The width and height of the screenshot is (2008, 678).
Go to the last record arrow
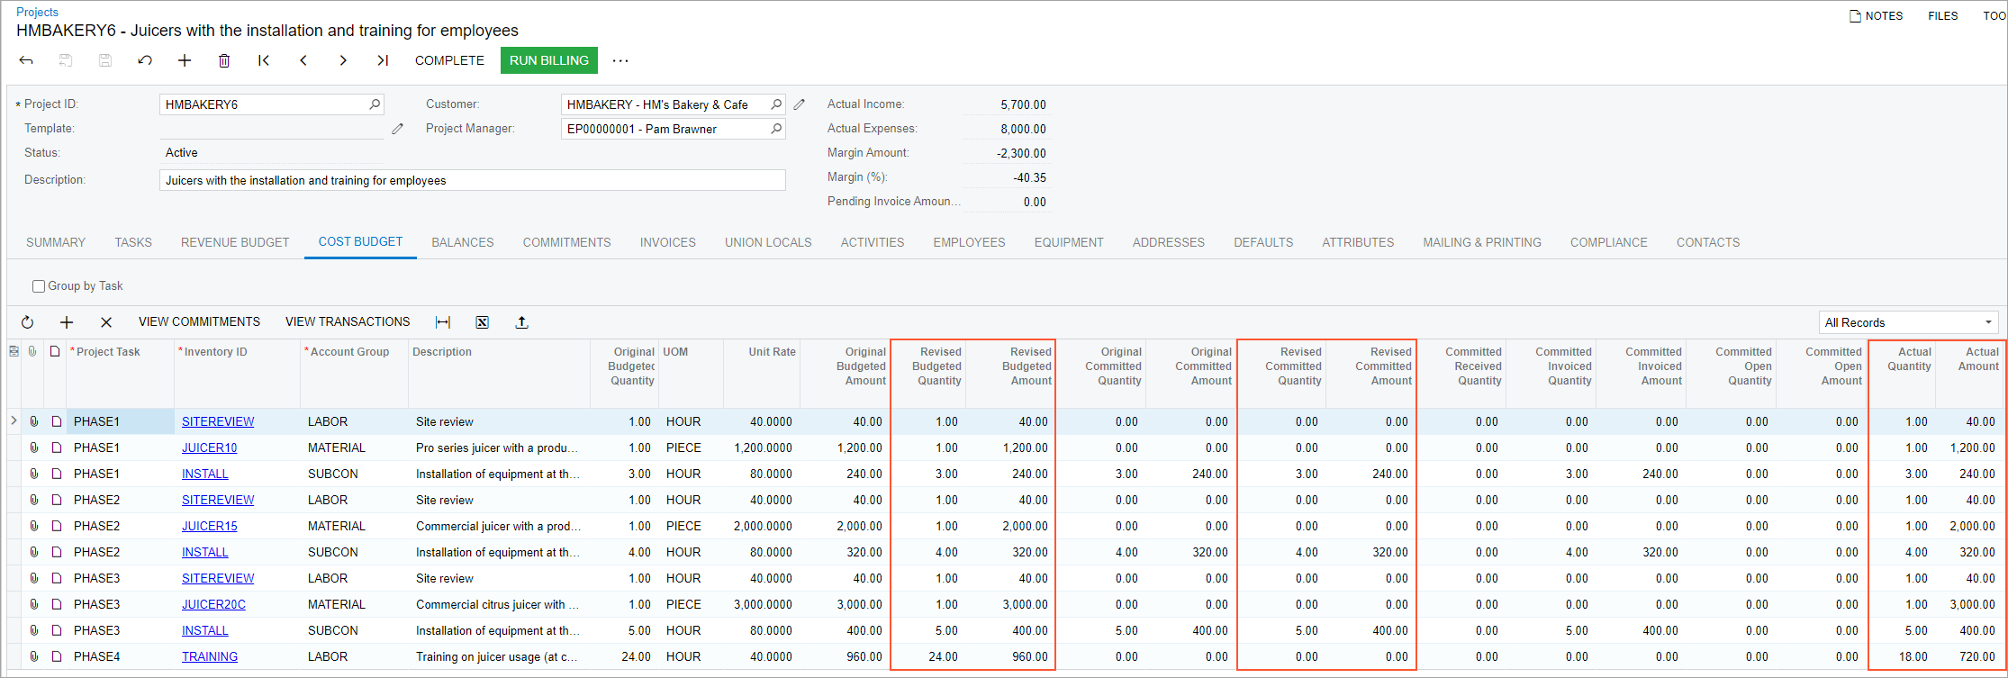[x=383, y=60]
